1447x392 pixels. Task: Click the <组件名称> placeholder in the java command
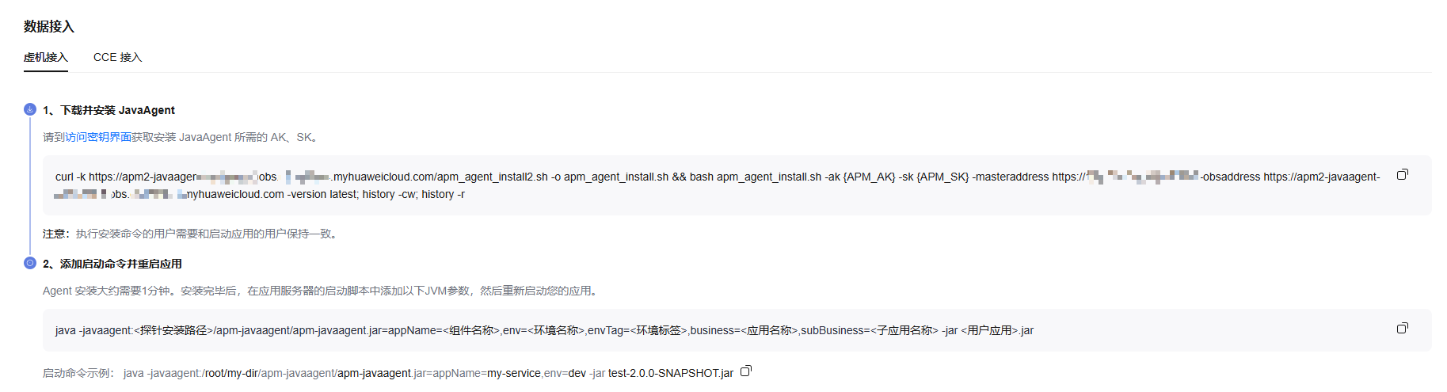pyautogui.click(x=471, y=330)
